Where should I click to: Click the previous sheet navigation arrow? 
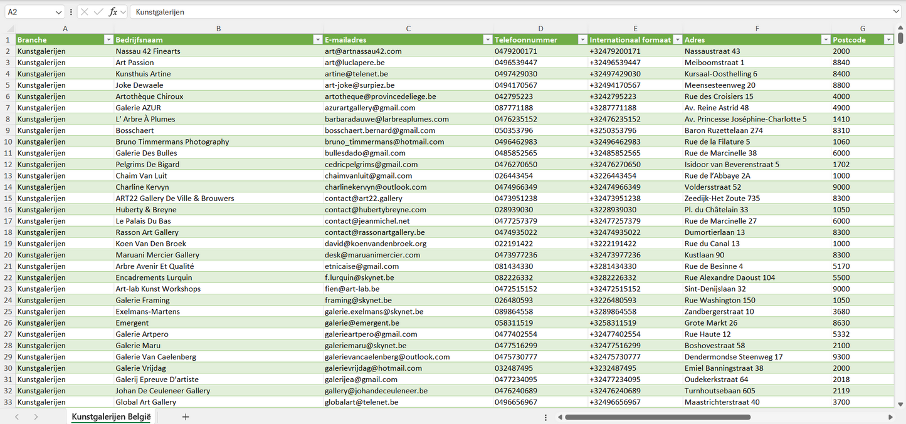pyautogui.click(x=17, y=416)
